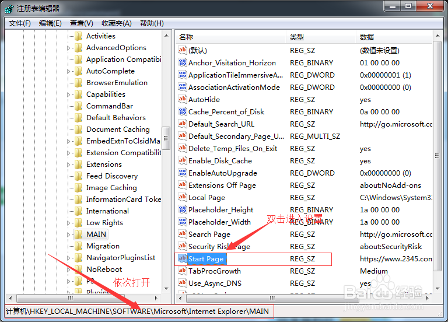
Task: Click the value list horizontal scrollbar thumb
Action: point(272,298)
